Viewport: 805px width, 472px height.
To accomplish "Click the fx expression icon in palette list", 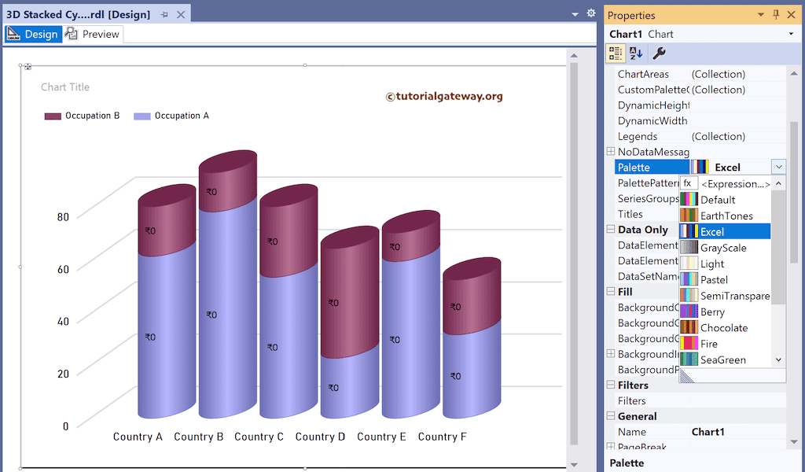I will click(688, 183).
